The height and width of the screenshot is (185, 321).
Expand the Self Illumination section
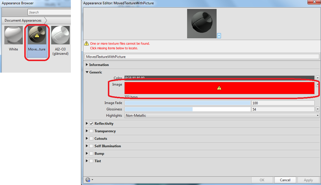87,146
